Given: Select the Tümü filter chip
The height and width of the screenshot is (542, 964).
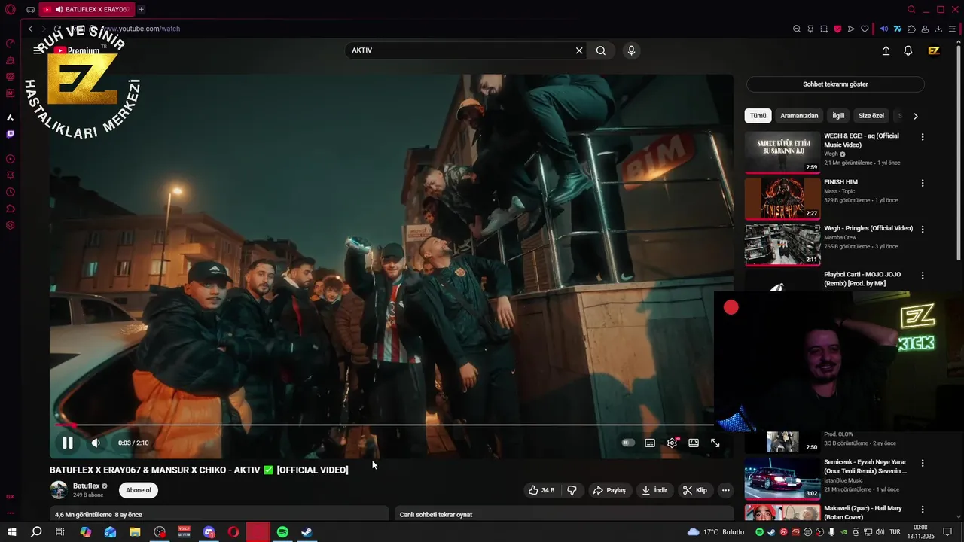Looking at the screenshot, I should [x=758, y=116].
